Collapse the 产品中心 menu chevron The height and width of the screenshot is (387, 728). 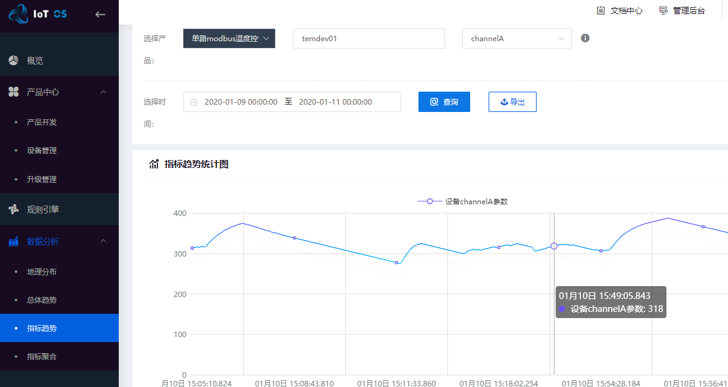coord(103,92)
